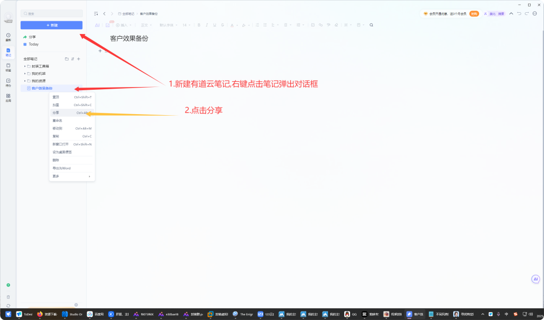Click the new folder icon beside 全部笔记

coord(66,59)
